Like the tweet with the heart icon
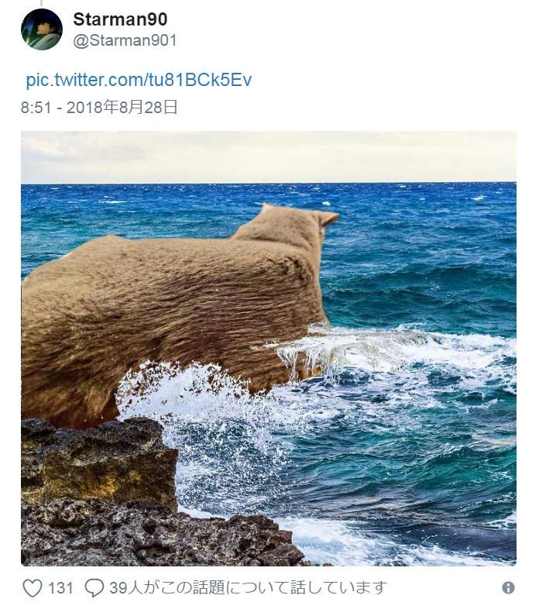539x609 pixels. 32,588
